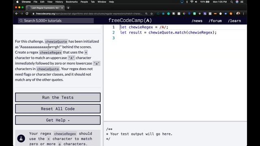Go back using the browser back arrow
Screen dimensions: 260x146
pos(16,14)
